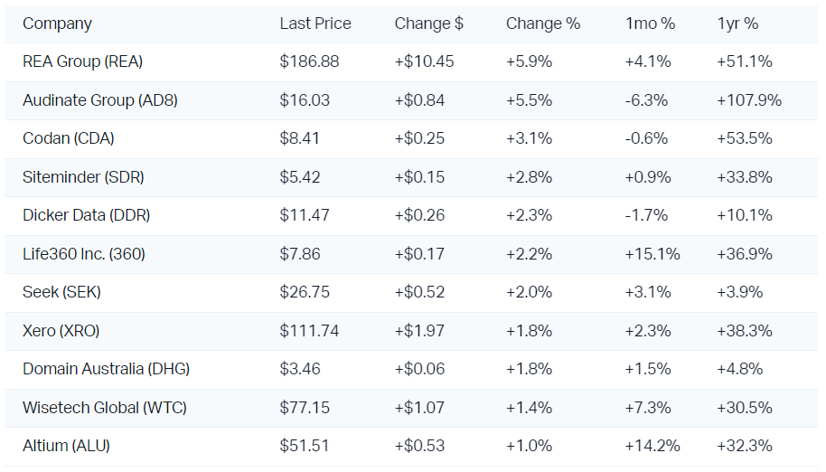Click REA Group's $186.88 last price

(x=309, y=62)
